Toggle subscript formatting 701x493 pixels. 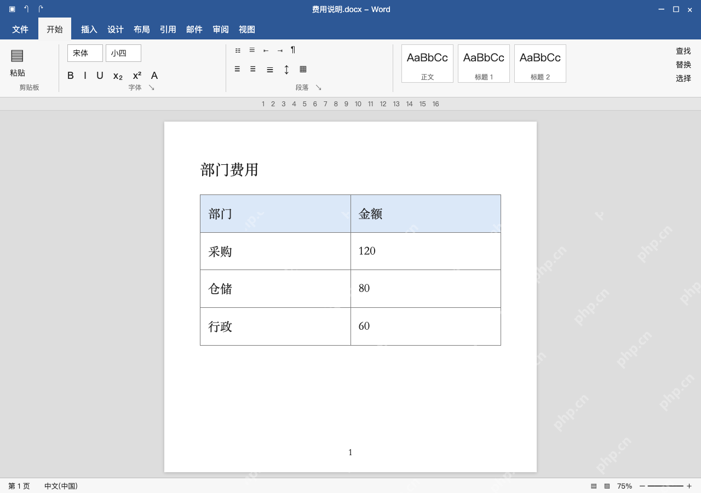118,76
